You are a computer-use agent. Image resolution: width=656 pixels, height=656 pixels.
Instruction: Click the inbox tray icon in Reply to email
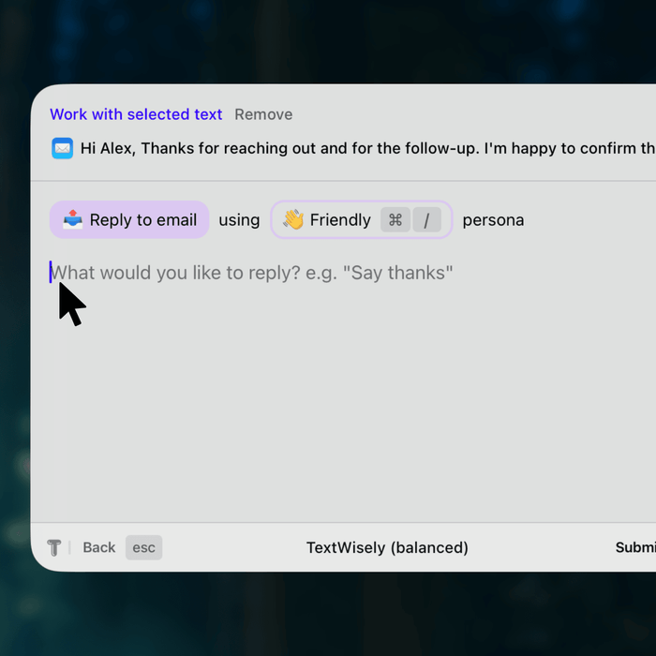pos(72,219)
